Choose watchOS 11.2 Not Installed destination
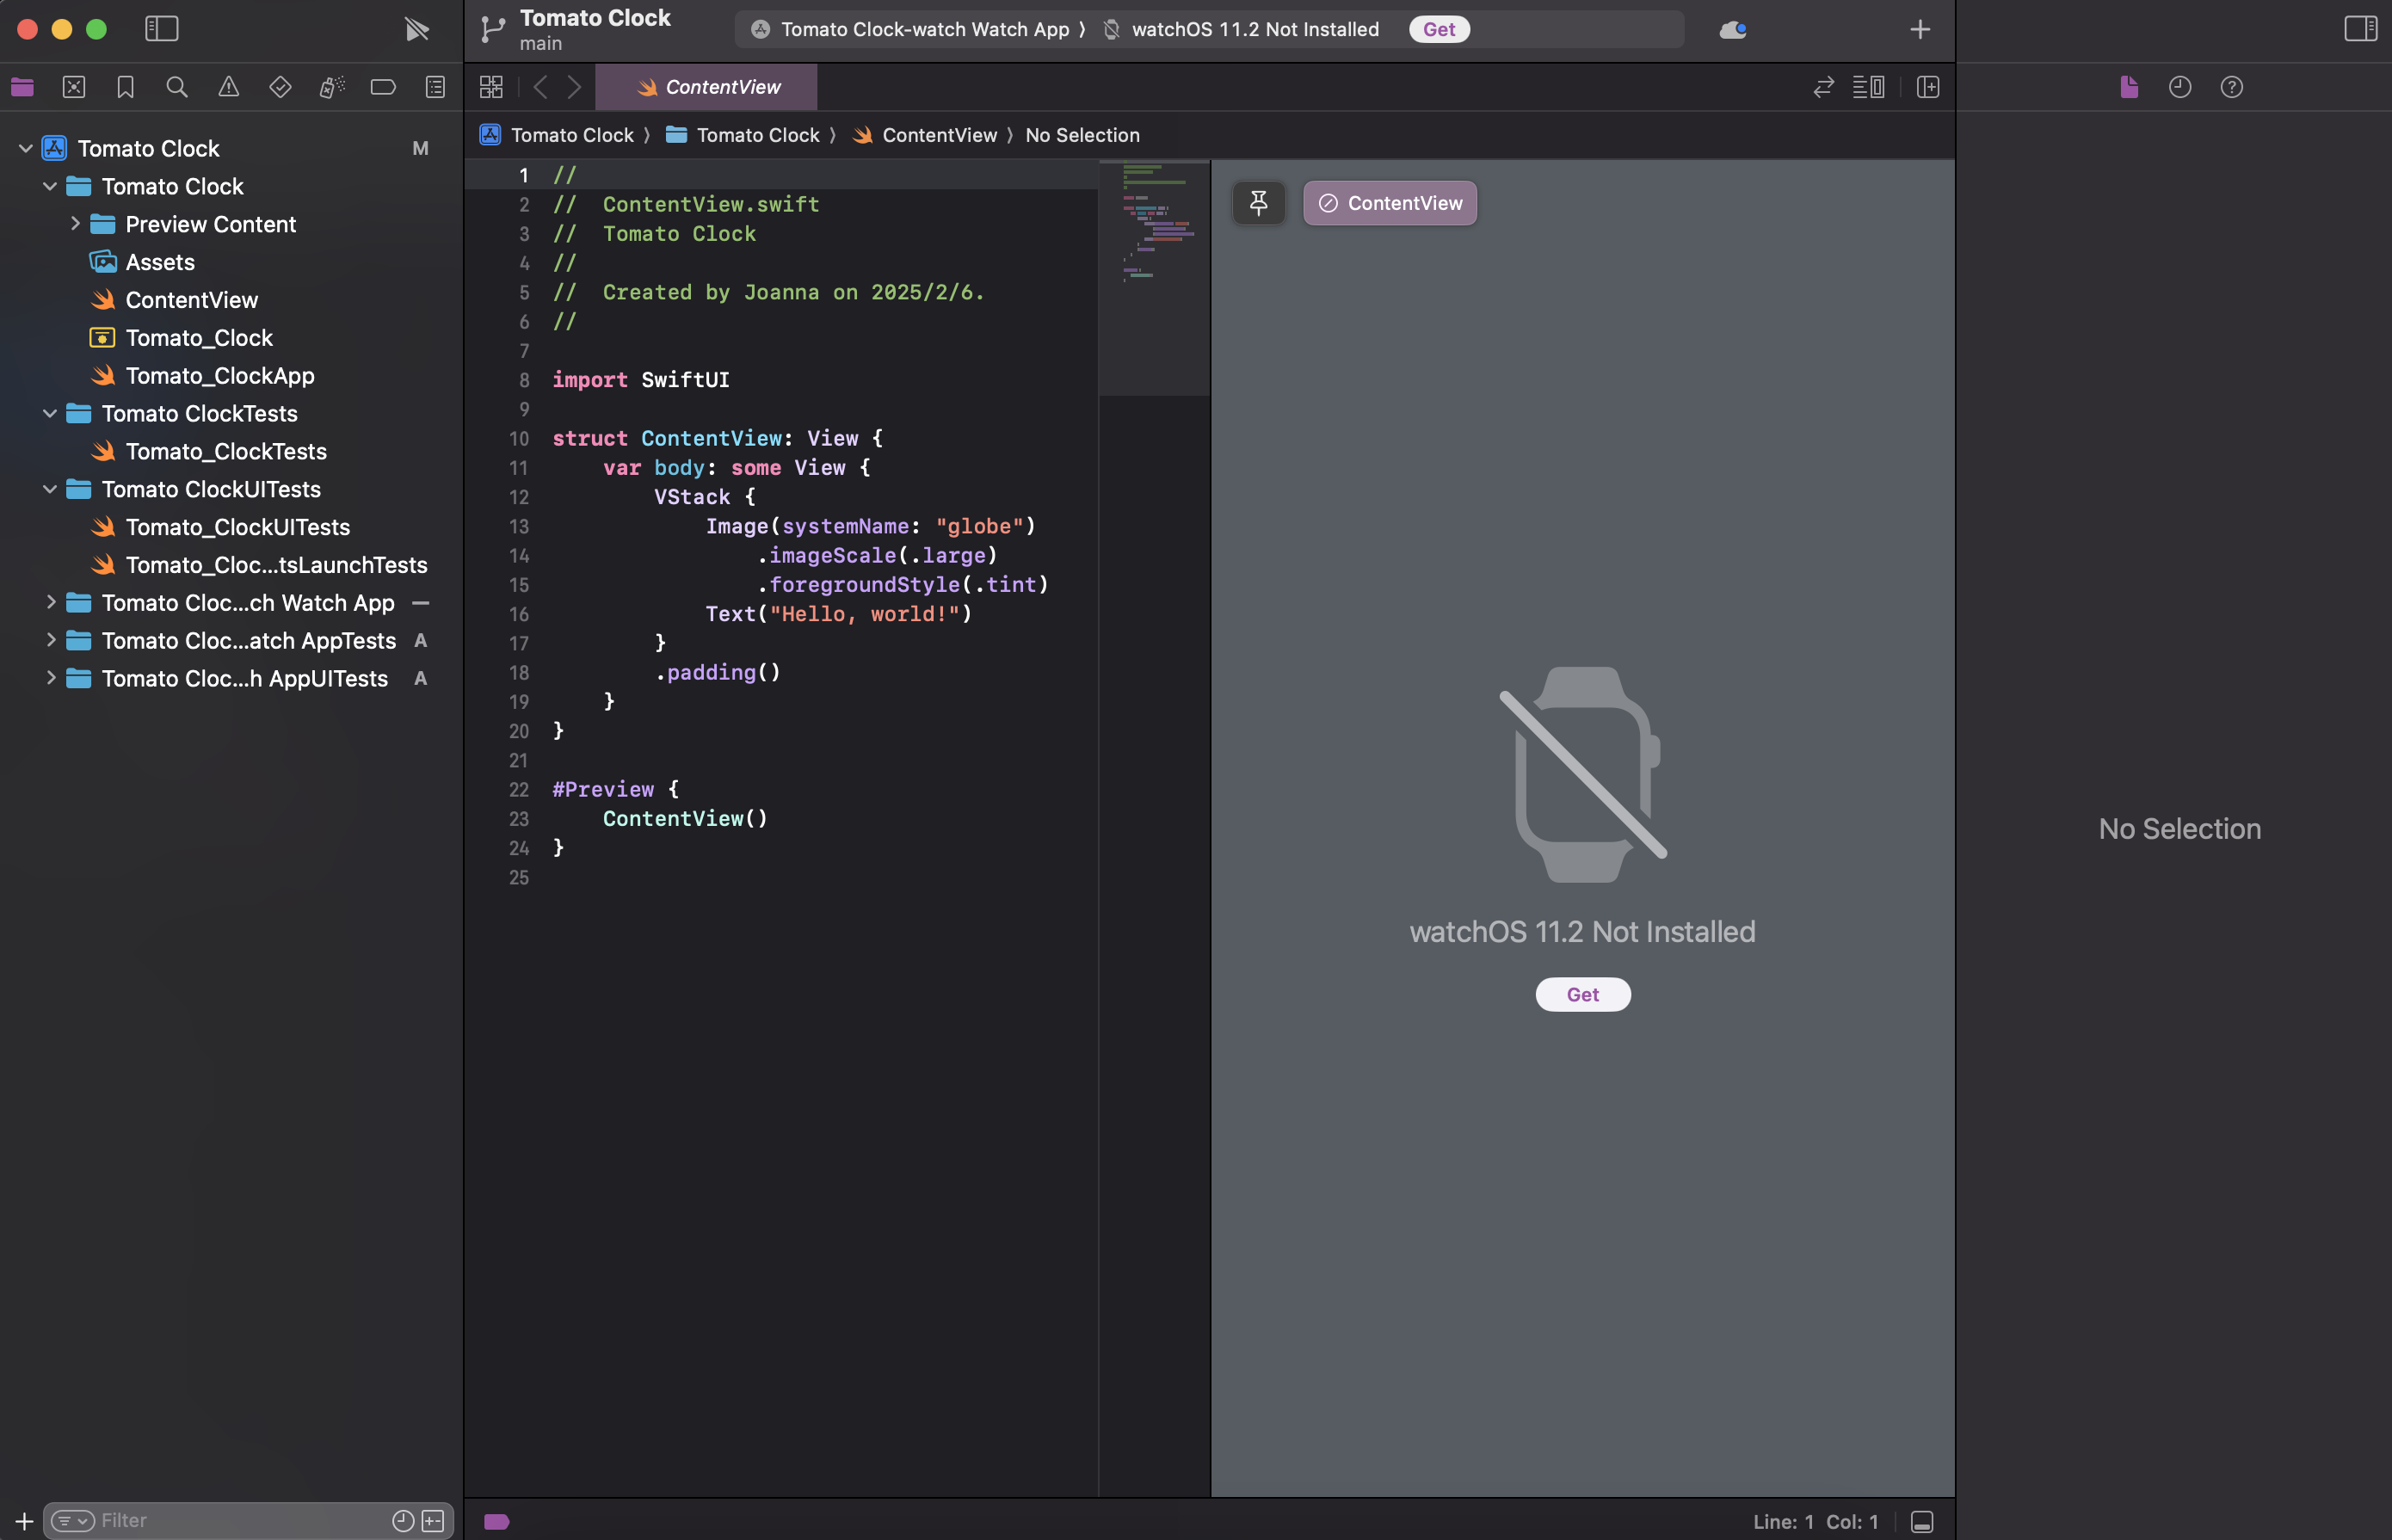 point(1255,29)
